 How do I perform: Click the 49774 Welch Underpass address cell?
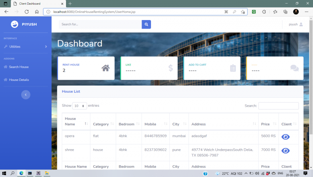[223, 153]
